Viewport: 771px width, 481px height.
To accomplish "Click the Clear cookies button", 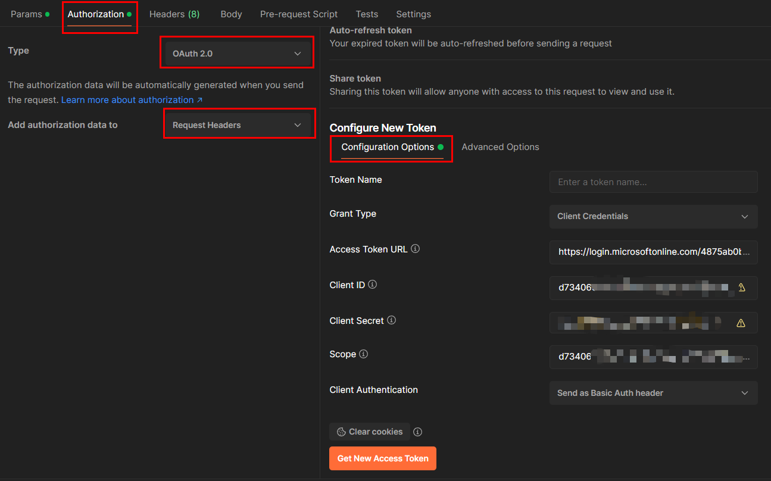I will click(x=370, y=432).
